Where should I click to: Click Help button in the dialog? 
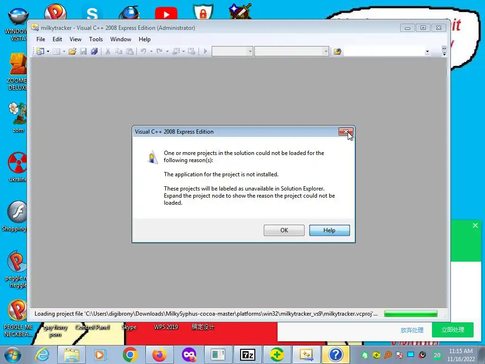coord(330,230)
